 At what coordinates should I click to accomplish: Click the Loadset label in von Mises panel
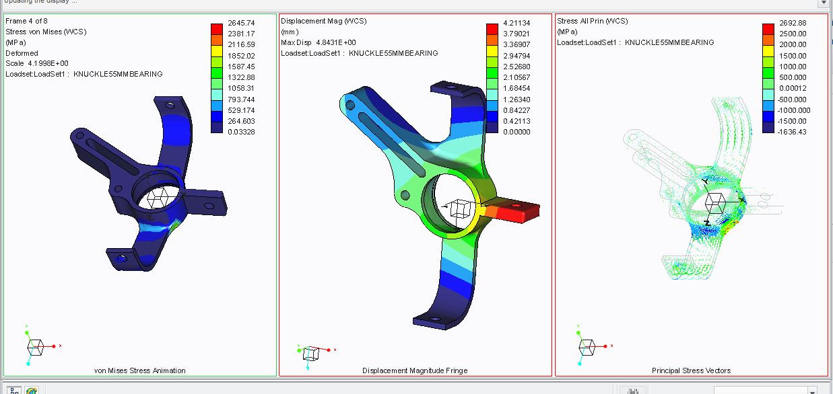coord(84,75)
